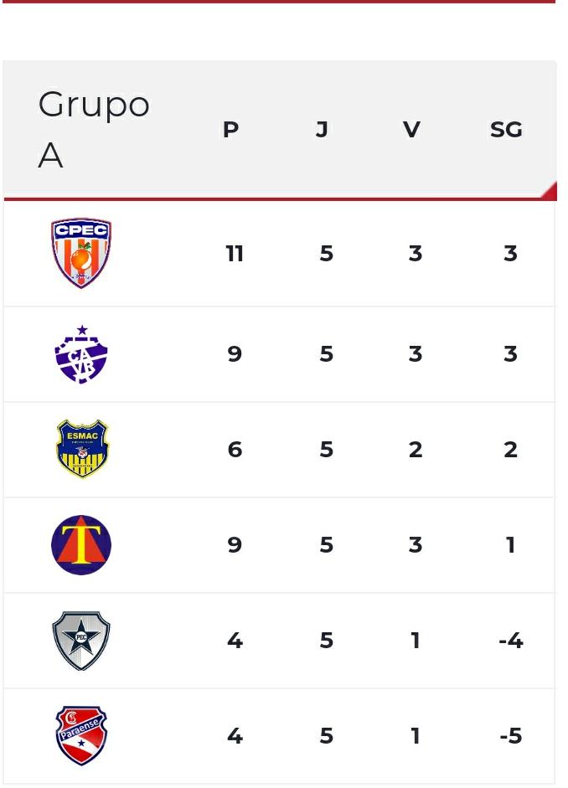Sort by the J games column header
568x788 pixels.
pyautogui.click(x=323, y=130)
